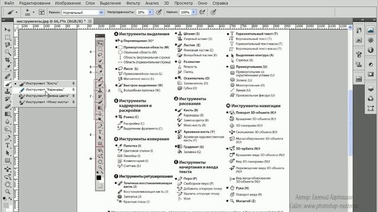The height and width of the screenshot is (212, 378).
Task: Open the Слои menu
Action: coord(90,3)
